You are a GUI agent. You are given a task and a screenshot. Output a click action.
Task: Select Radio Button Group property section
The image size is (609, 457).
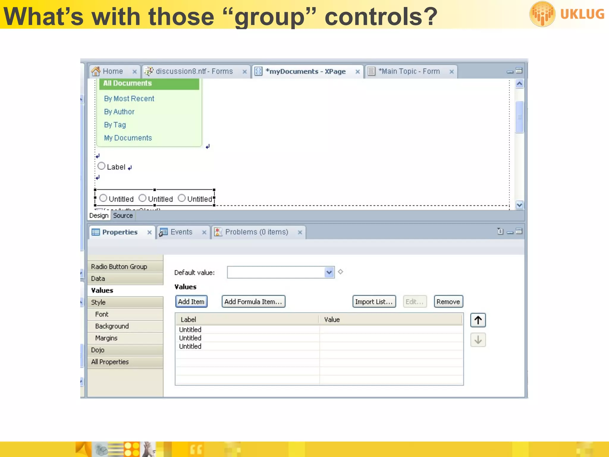pyautogui.click(x=125, y=267)
